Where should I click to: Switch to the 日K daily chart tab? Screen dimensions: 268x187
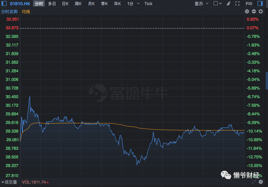[65, 3]
